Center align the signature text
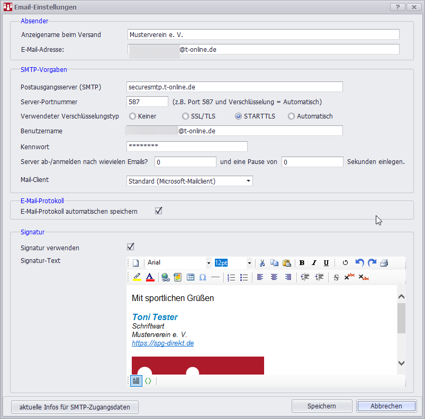The height and width of the screenshot is (419, 425). pos(274,277)
